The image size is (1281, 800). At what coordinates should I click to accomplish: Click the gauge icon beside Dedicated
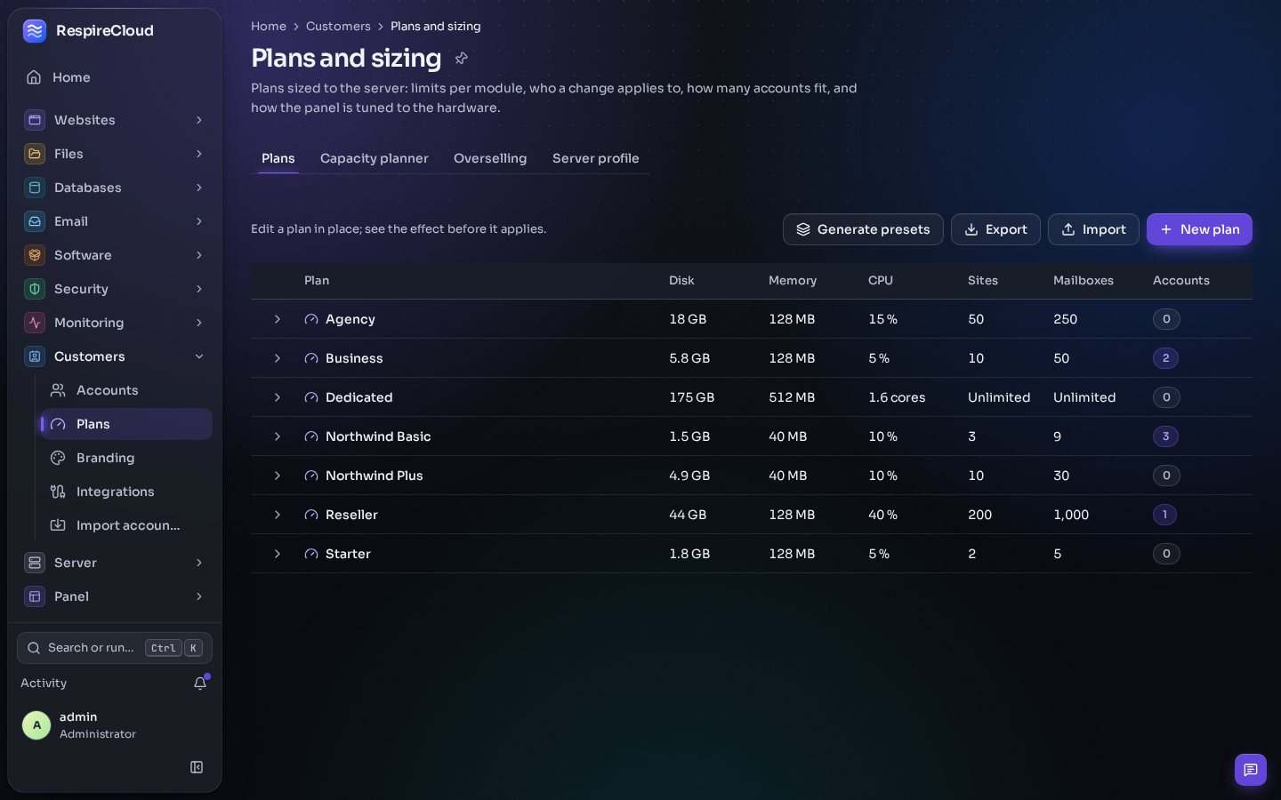[311, 397]
